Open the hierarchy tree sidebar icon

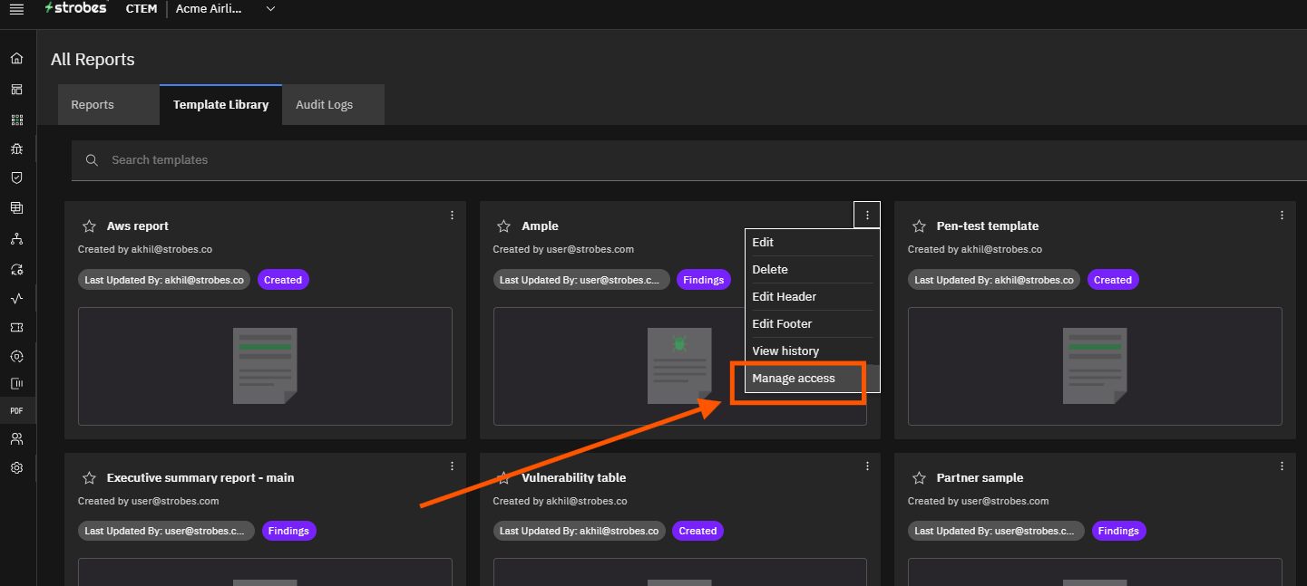pos(16,239)
